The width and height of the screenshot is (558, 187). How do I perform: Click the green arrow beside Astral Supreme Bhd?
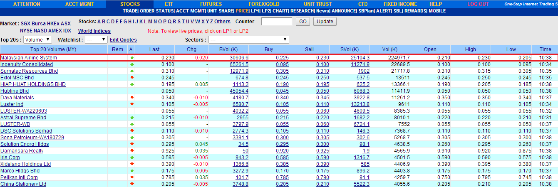click(132, 118)
